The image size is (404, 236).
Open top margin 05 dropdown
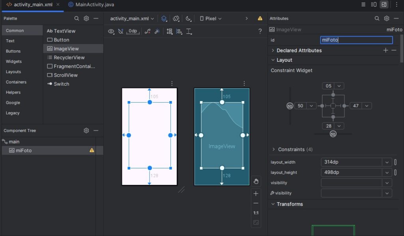point(339,86)
